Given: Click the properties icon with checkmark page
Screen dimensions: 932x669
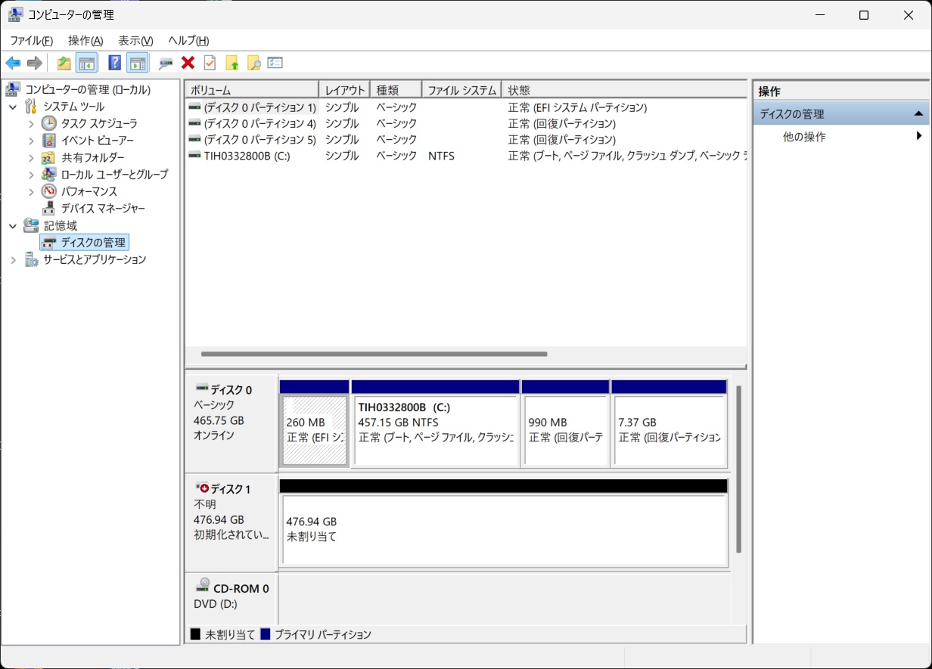Looking at the screenshot, I should [x=210, y=63].
